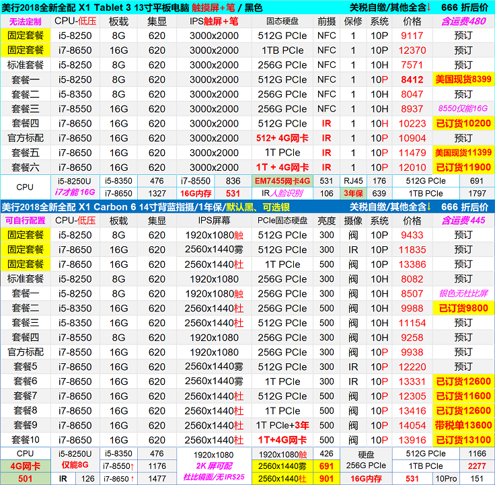Click yellow cell 已订货11900
This screenshot has height=485, width=495.
(x=463, y=167)
